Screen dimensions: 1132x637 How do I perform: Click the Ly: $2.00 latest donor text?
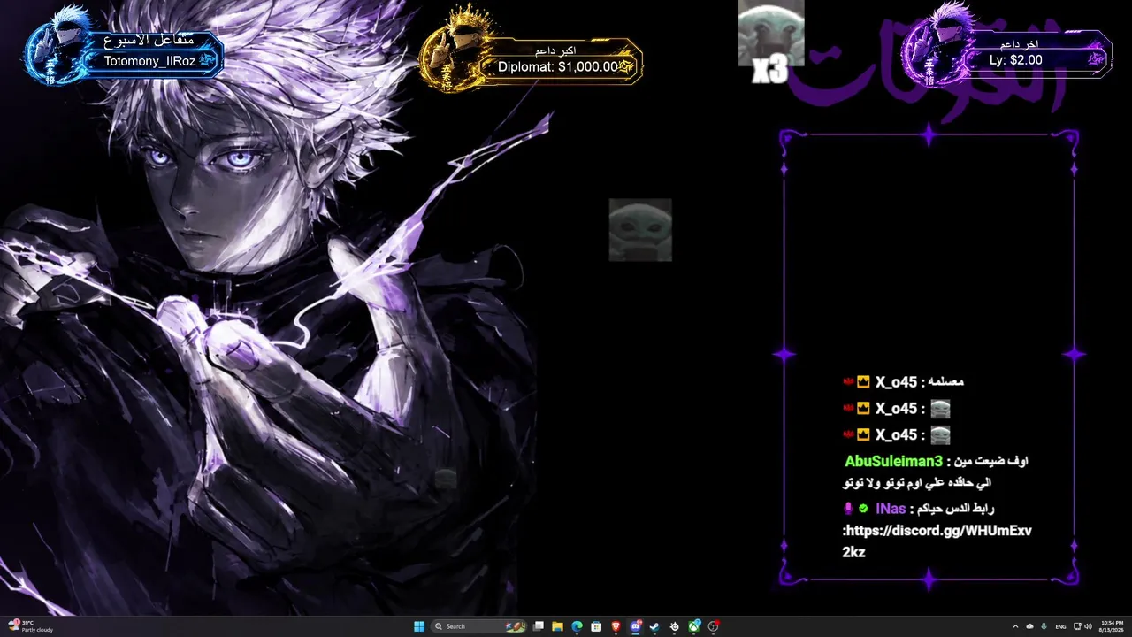point(1016,60)
